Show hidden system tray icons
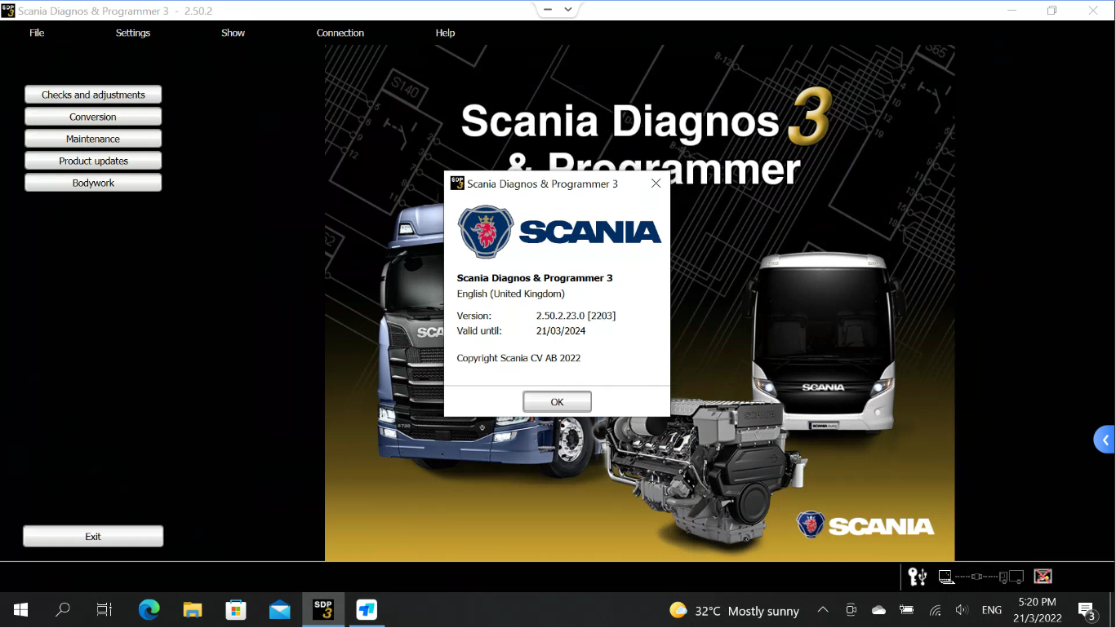 pyautogui.click(x=823, y=610)
